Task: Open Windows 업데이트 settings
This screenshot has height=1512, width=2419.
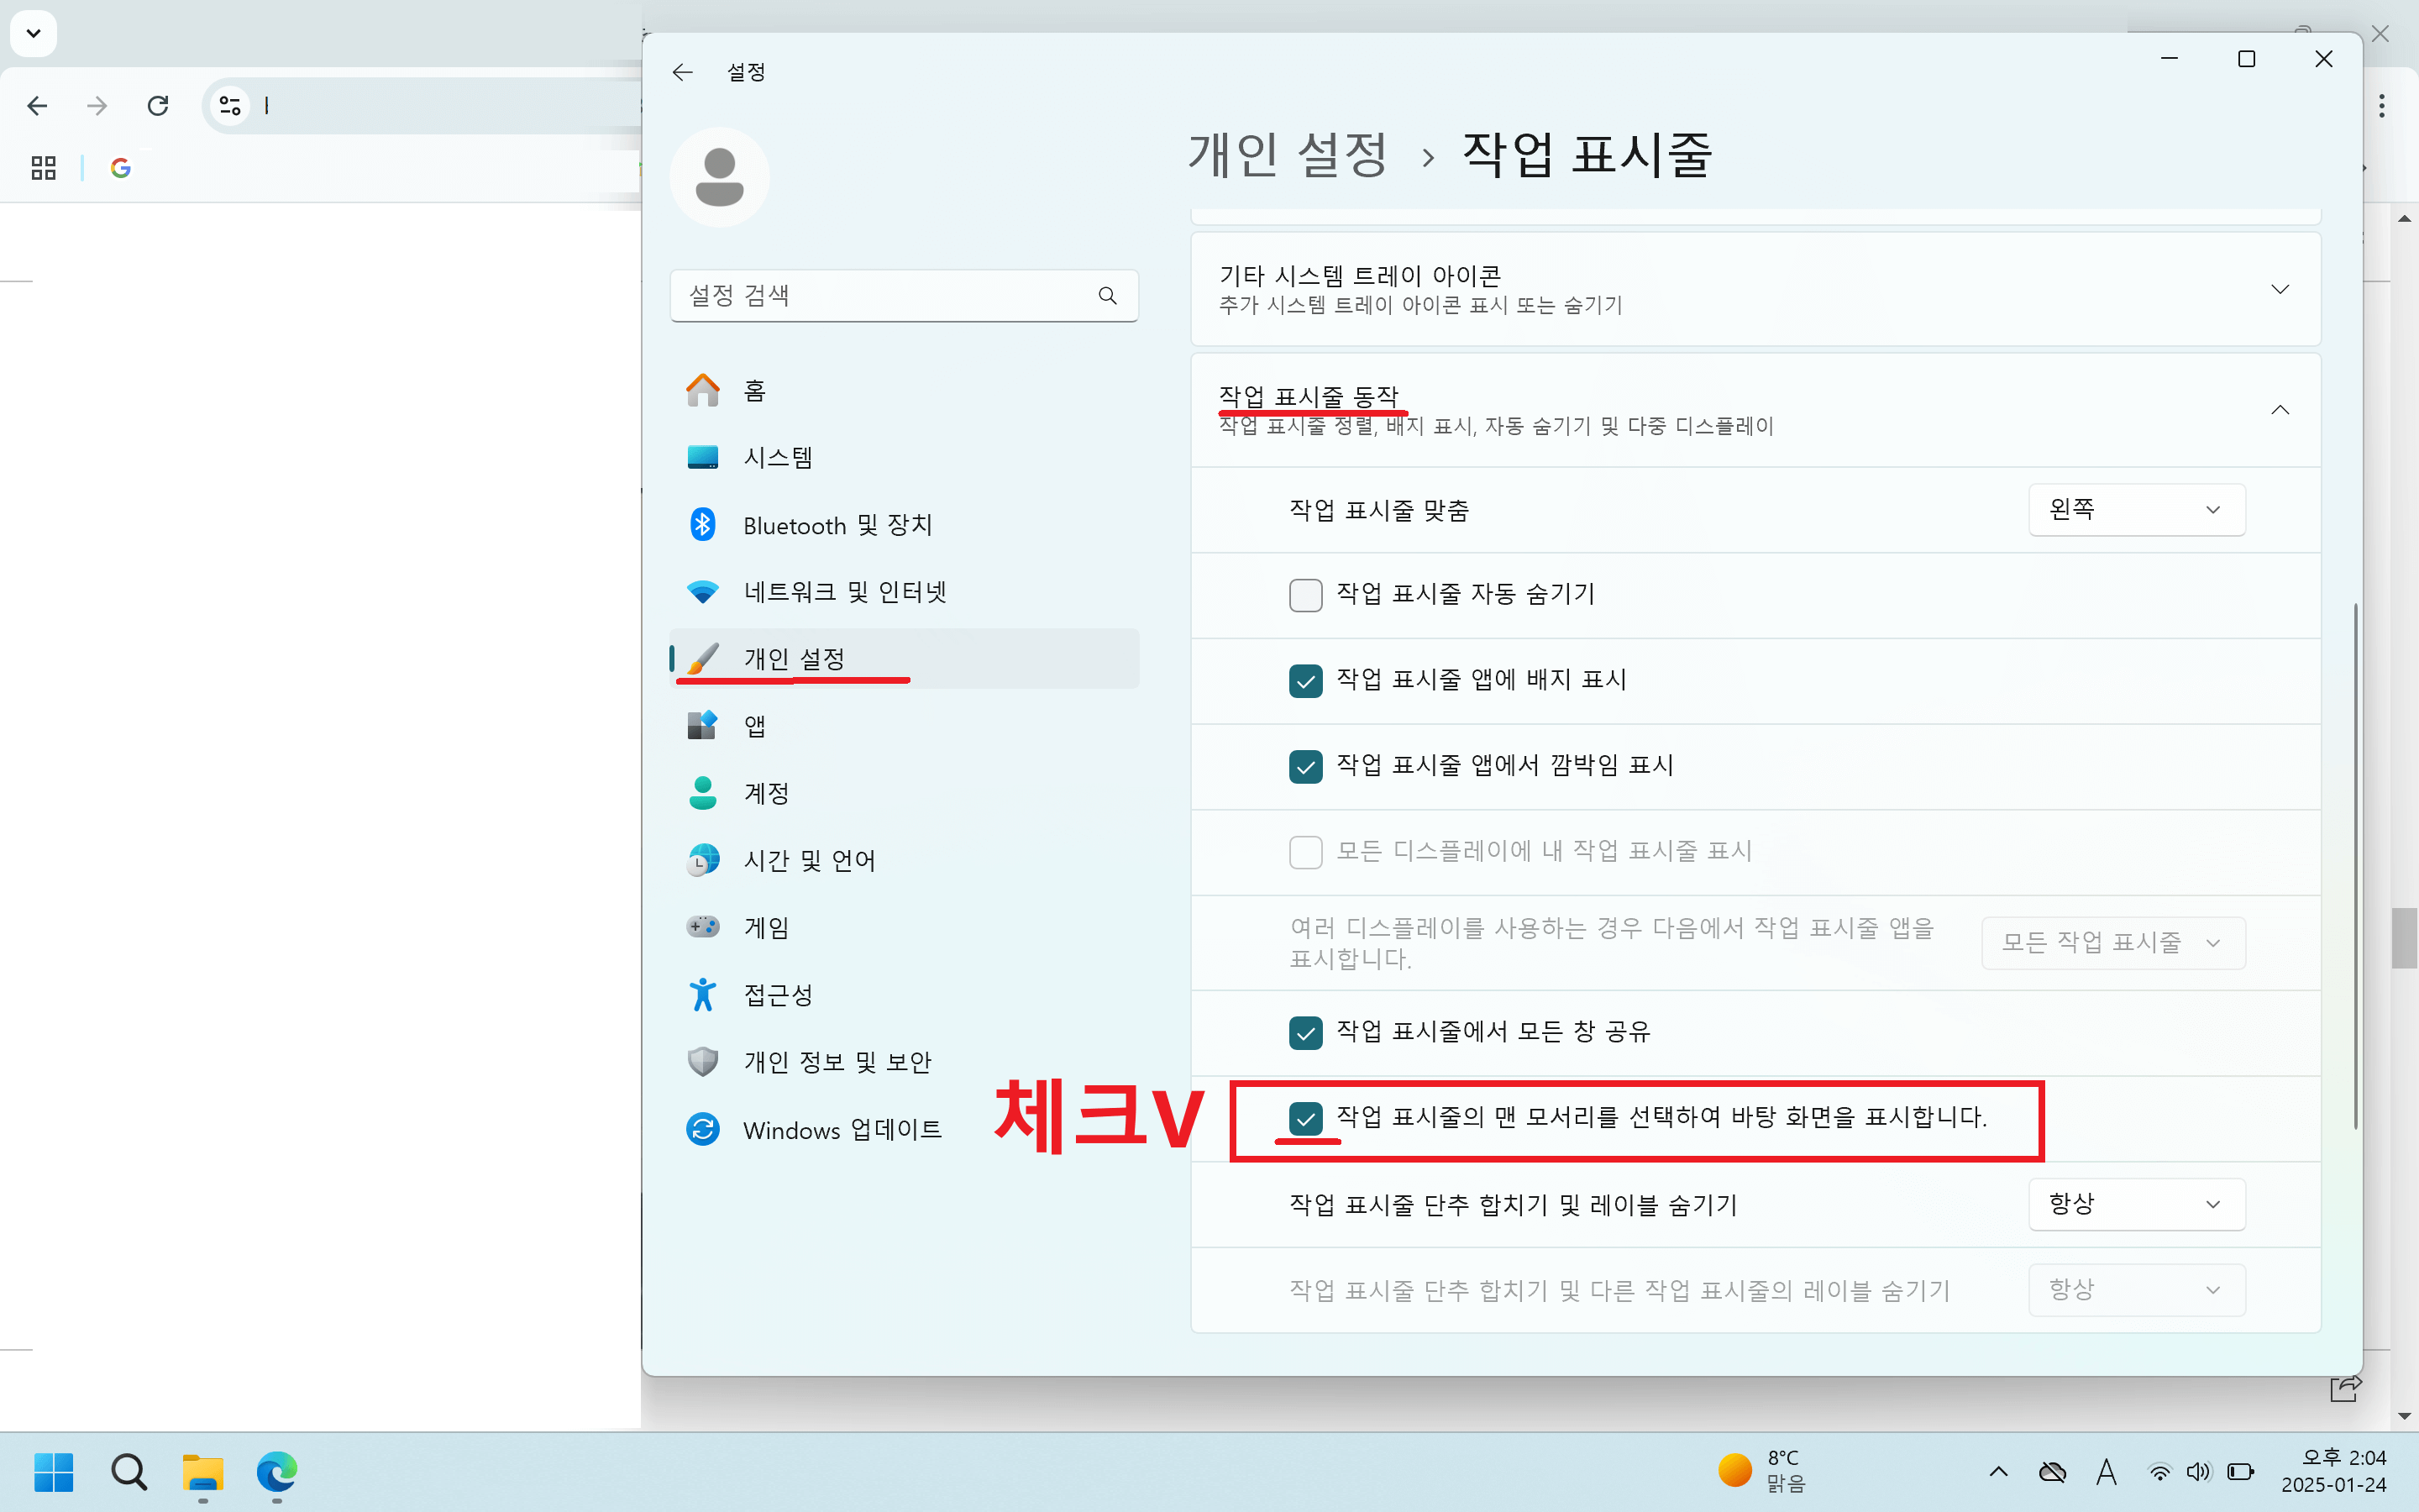Action: [842, 1129]
